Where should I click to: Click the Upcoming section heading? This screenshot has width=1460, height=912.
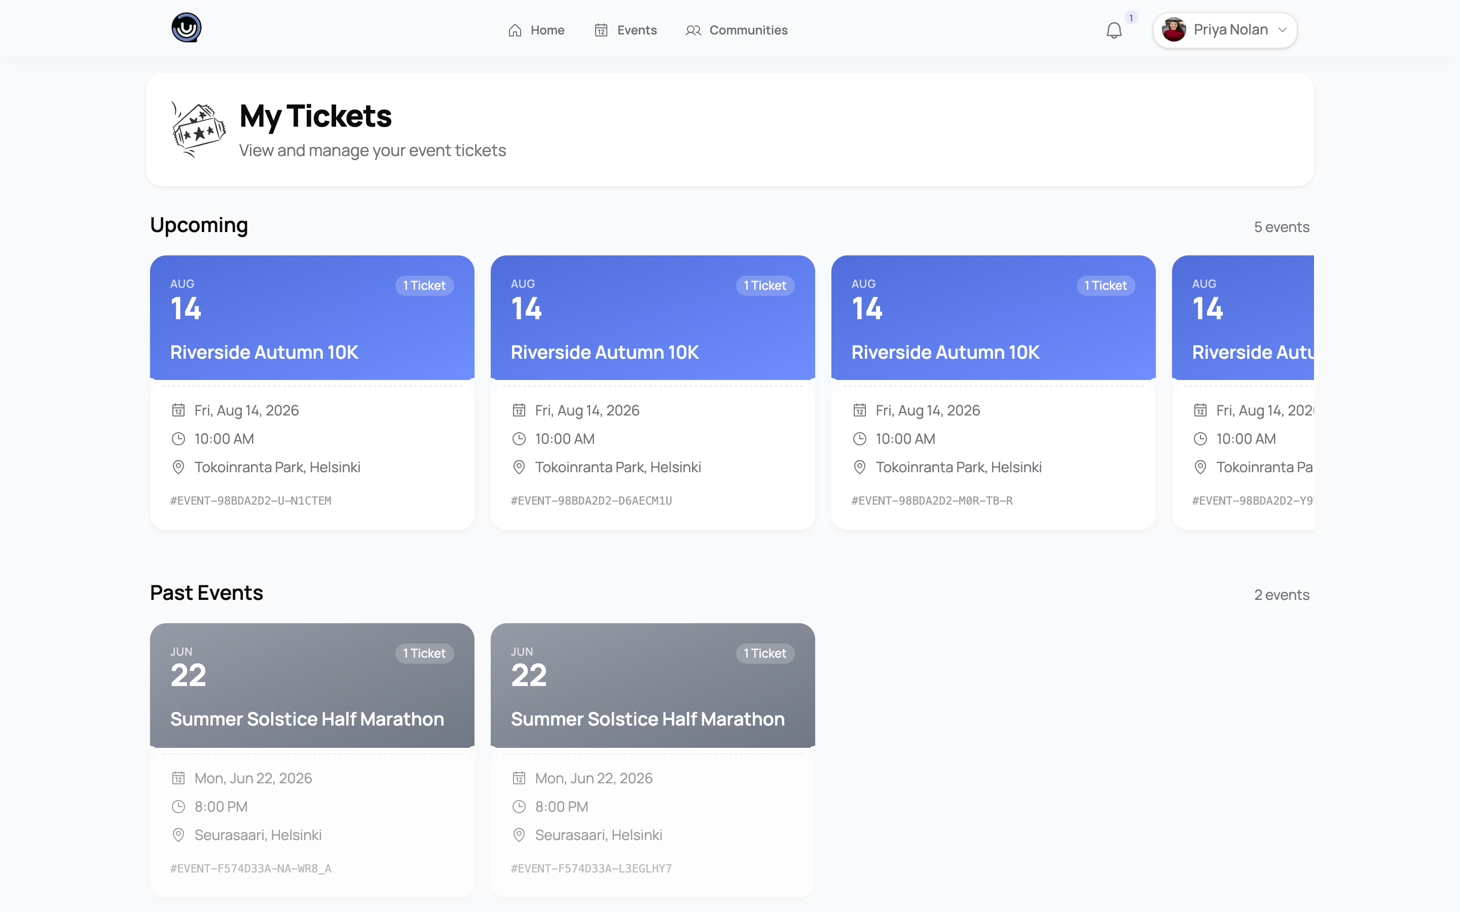click(199, 225)
